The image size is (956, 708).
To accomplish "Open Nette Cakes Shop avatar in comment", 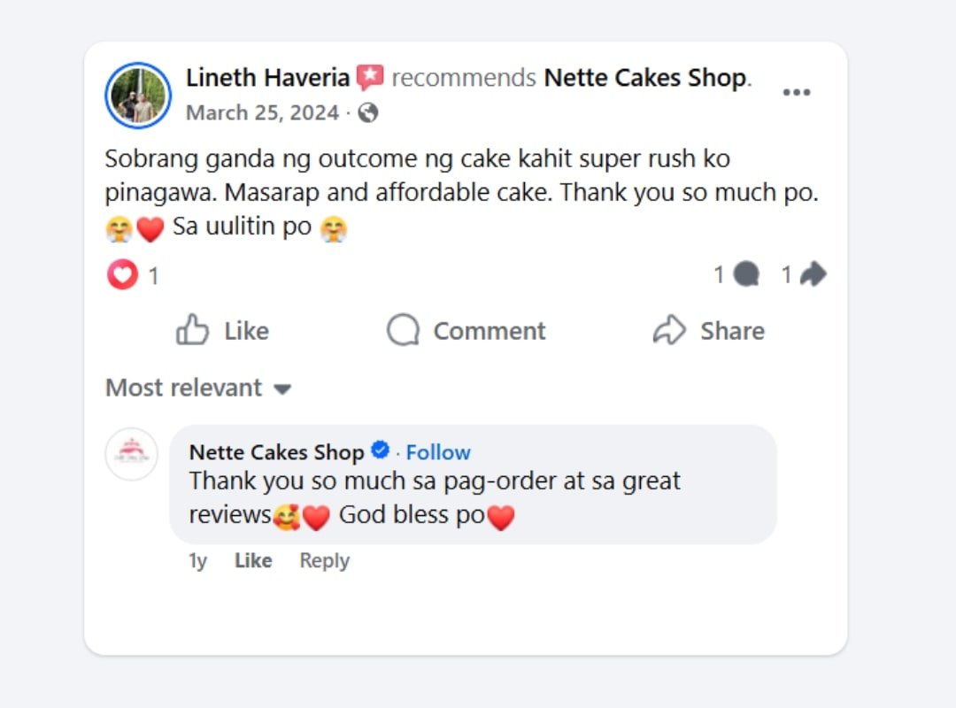I will 132,454.
